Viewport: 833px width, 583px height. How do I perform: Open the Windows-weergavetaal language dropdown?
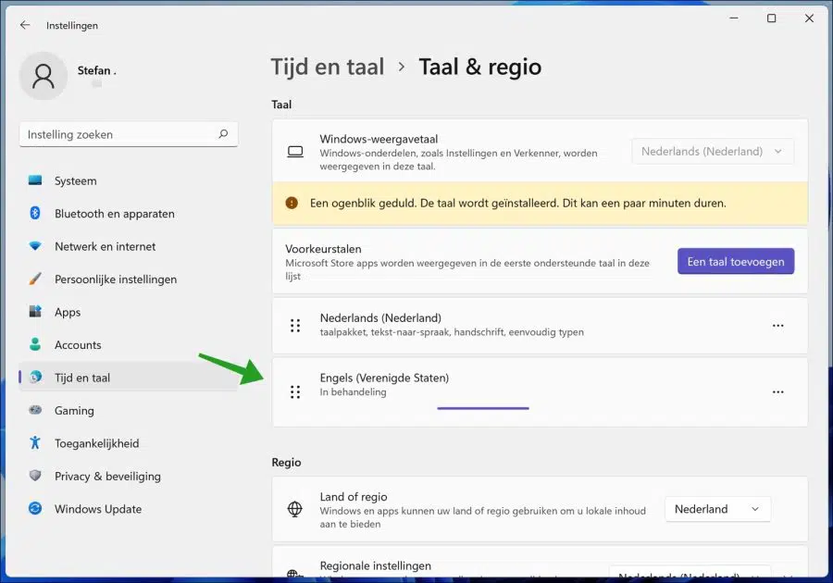(x=713, y=152)
